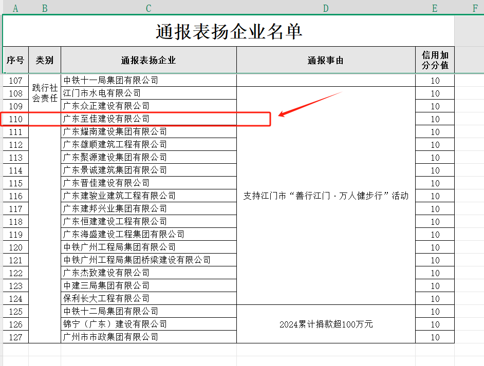This screenshot has height=366, width=484.
Task: Select cell 广东晋佳建设有限公司
Action: coord(148,183)
